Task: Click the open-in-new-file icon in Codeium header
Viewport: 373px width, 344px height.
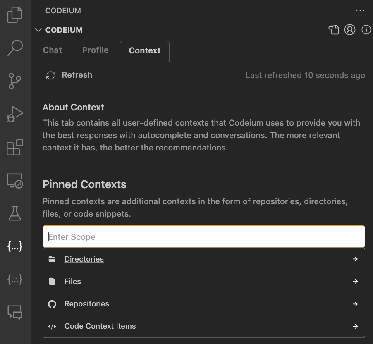Action: click(x=334, y=30)
